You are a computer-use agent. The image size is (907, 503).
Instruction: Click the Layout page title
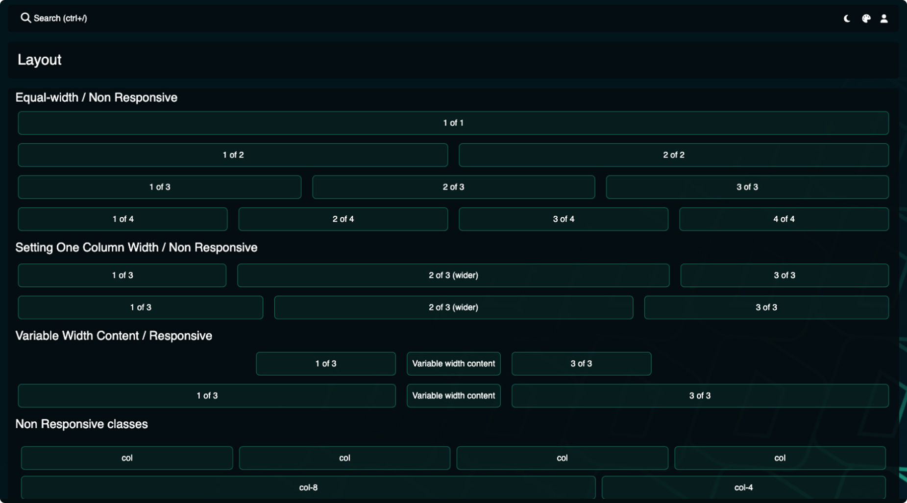39,60
